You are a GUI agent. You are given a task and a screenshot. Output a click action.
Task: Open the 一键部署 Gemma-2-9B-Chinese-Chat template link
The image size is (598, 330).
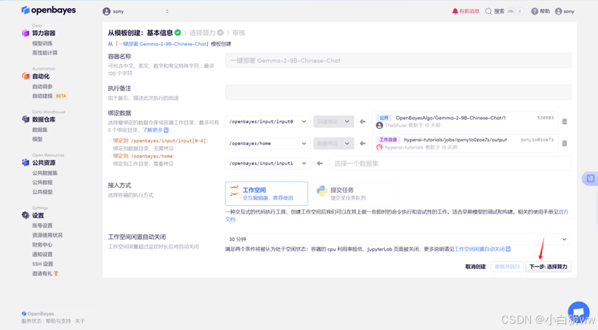[x=162, y=43]
